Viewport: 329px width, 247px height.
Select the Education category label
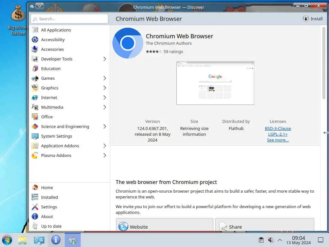(x=51, y=69)
